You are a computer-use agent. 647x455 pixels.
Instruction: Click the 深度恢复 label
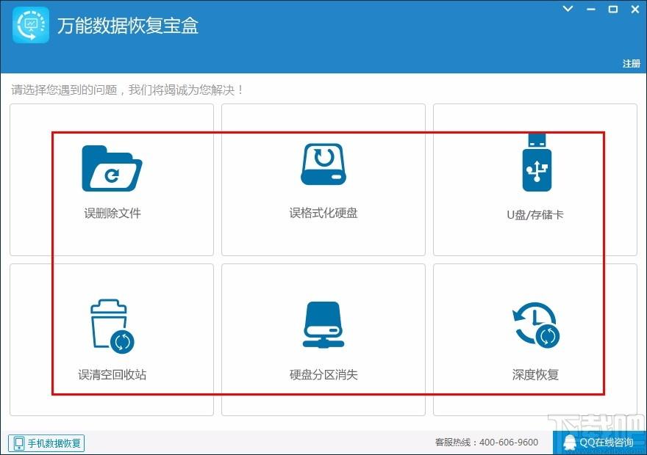click(535, 374)
